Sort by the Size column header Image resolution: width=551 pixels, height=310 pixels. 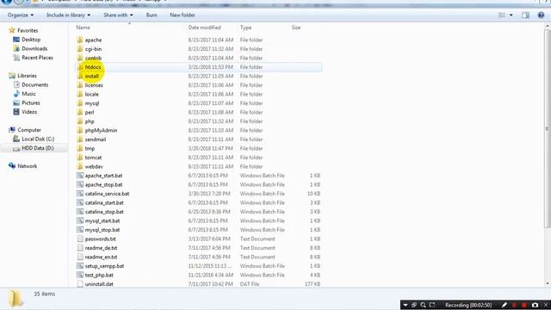tap(296, 28)
